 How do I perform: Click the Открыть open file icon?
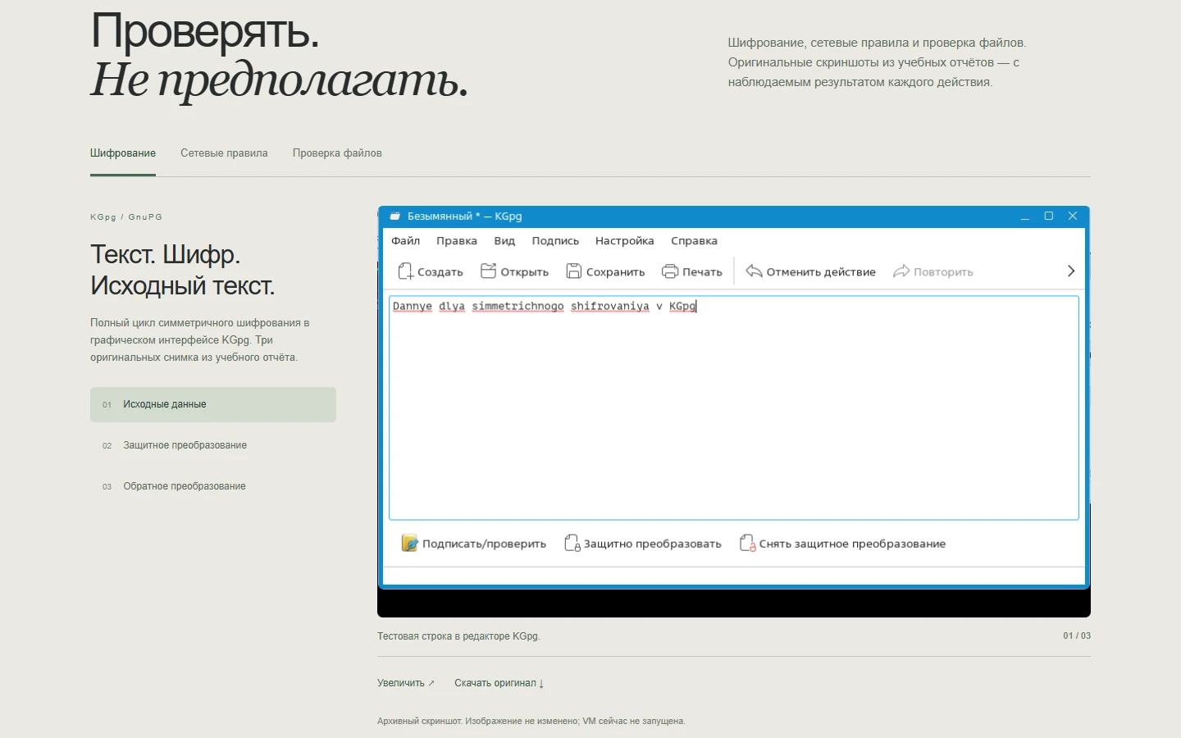coord(488,271)
